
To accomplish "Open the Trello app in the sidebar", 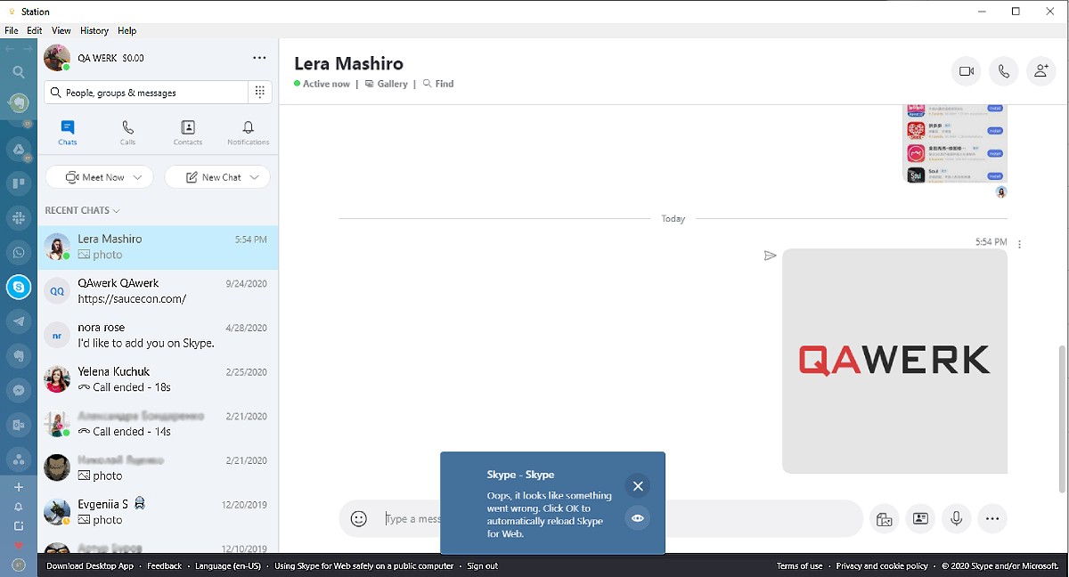I will [19, 184].
